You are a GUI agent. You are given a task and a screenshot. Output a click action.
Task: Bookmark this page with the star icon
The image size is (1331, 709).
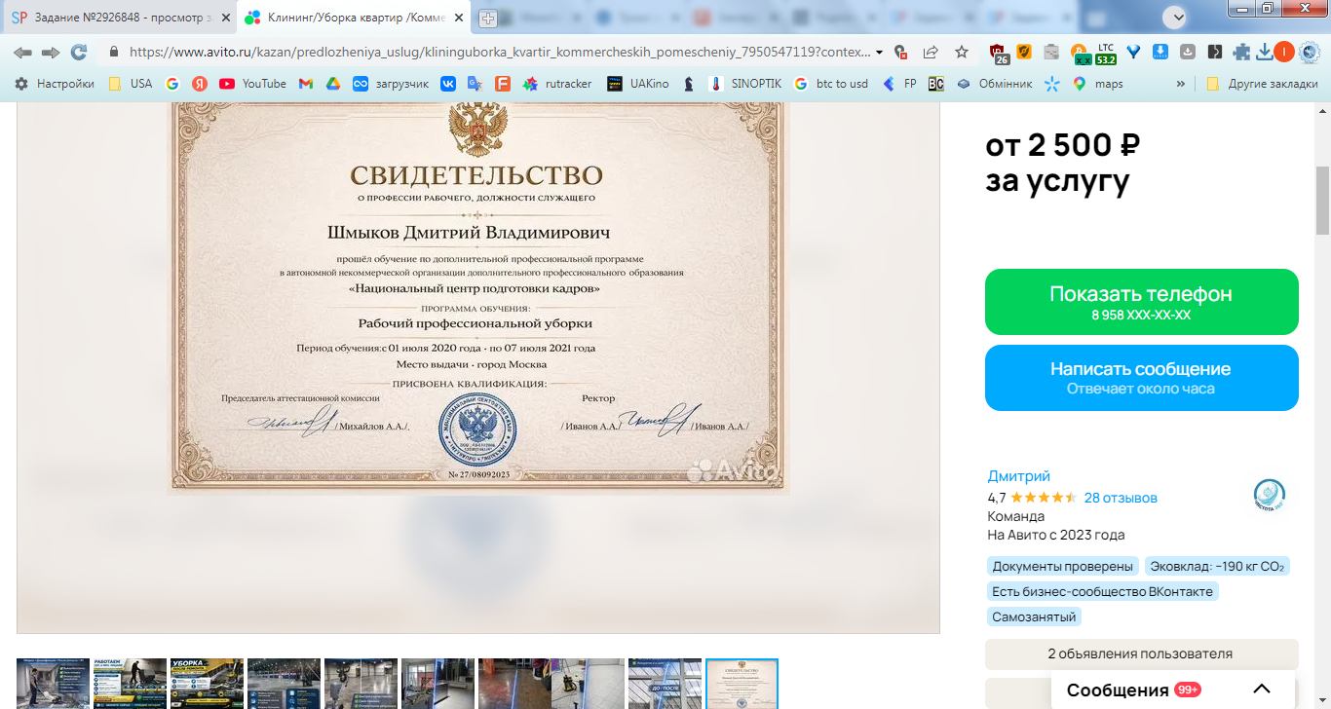click(x=962, y=52)
